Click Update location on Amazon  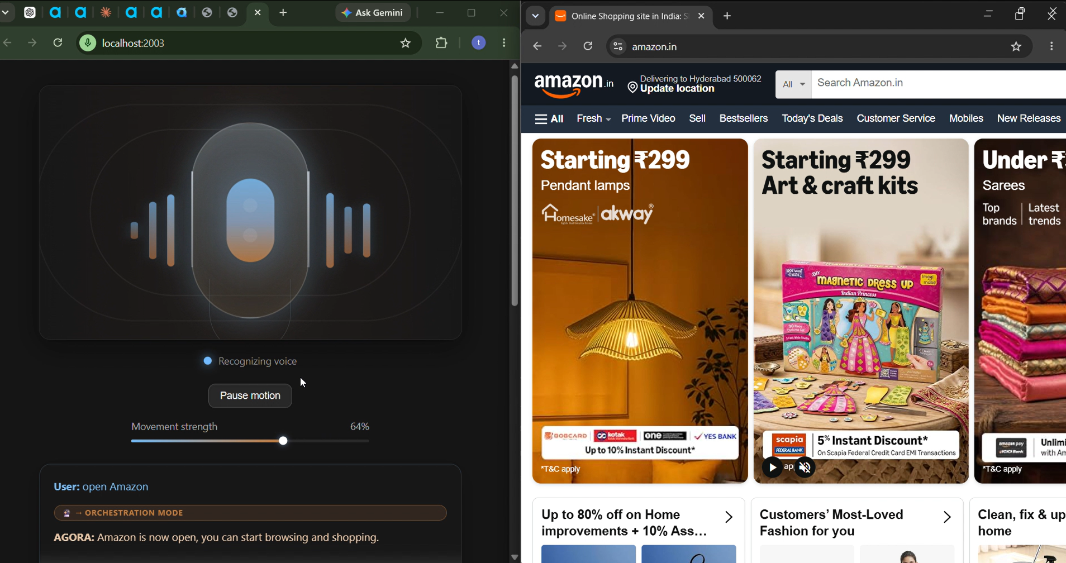tap(677, 89)
